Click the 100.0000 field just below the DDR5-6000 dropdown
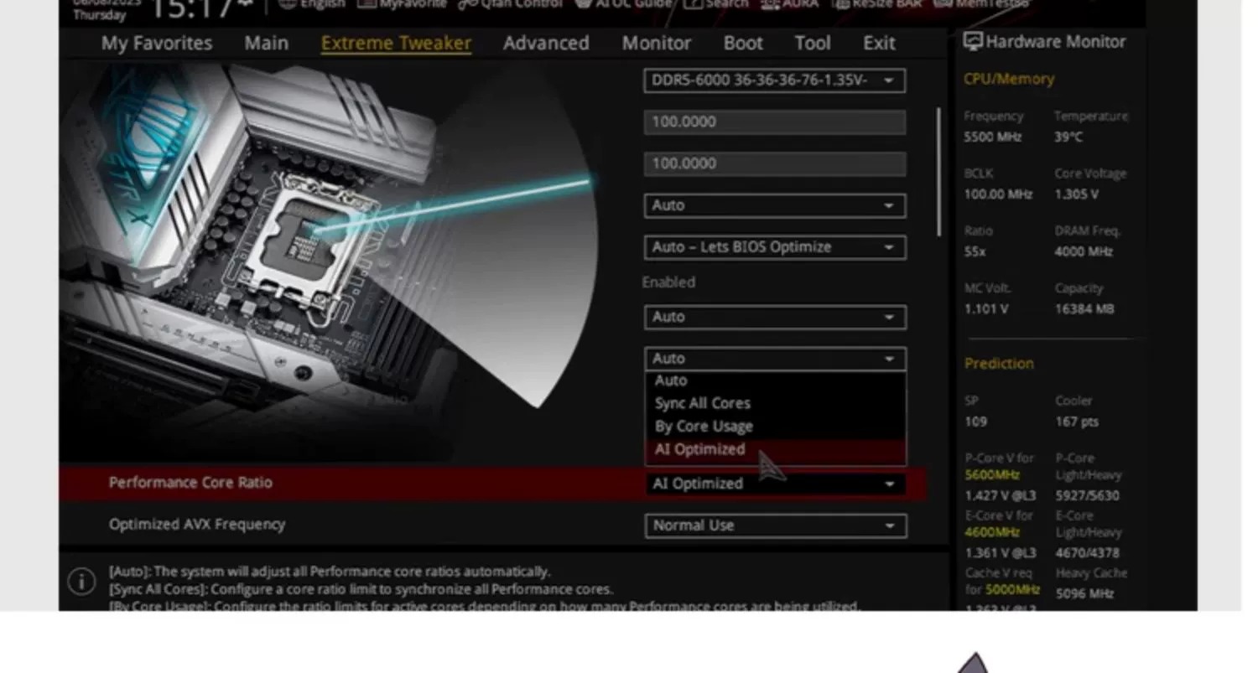Viewport: 1258px width, 673px height. (x=775, y=122)
